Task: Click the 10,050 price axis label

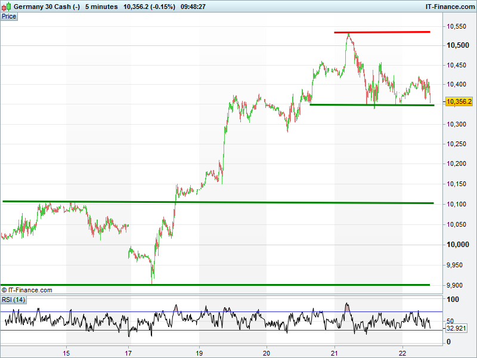Action: tap(456, 224)
